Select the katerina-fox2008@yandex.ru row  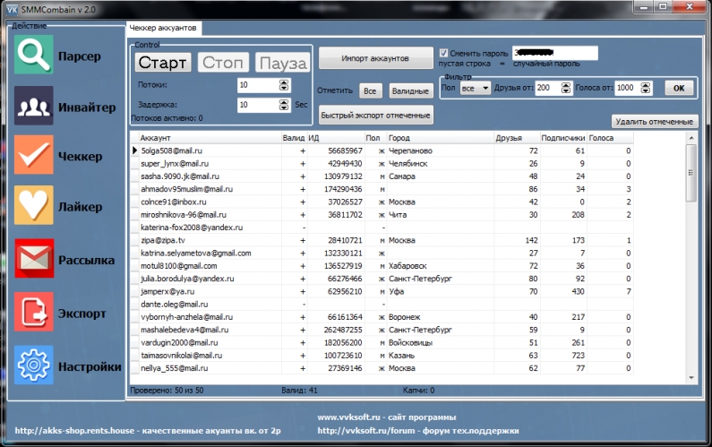point(382,228)
